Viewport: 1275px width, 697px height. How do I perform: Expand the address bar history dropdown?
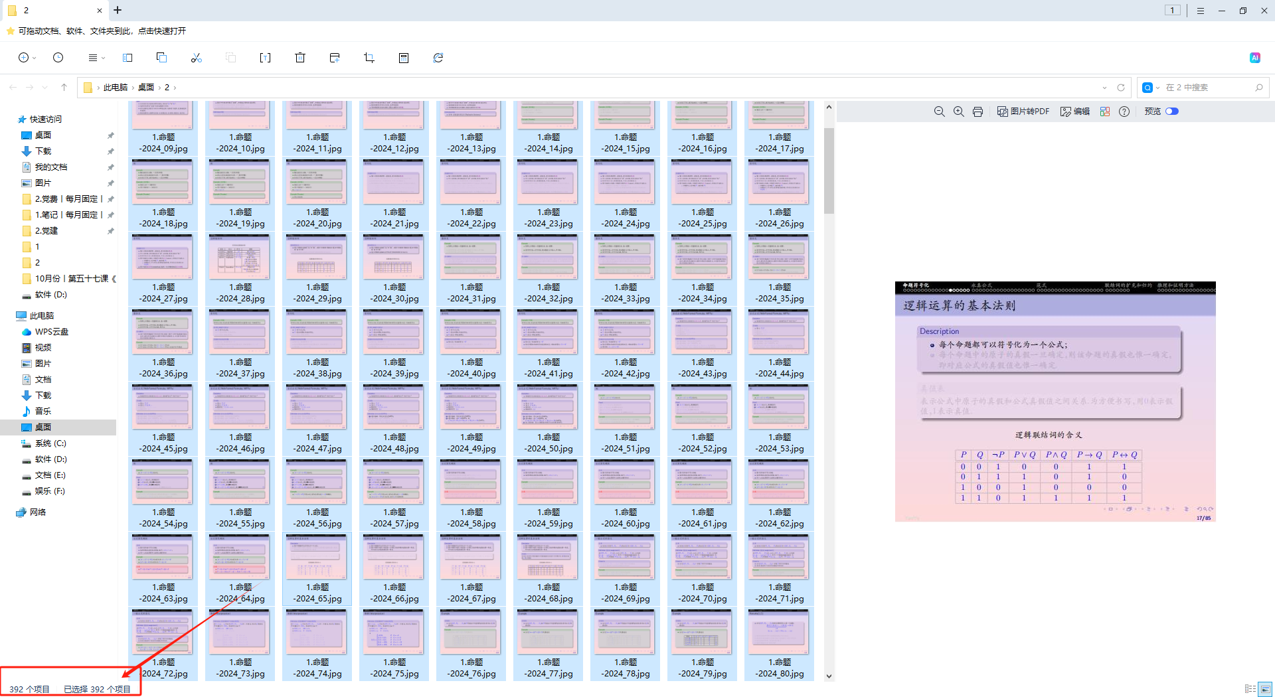click(x=1104, y=88)
